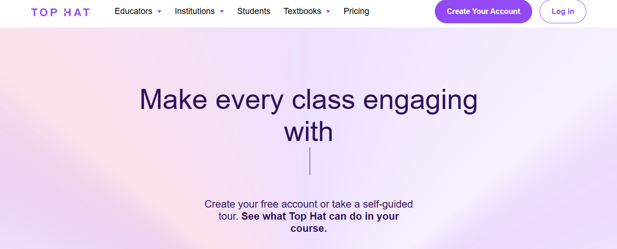The width and height of the screenshot is (617, 249).
Task: Click the Log in button
Action: pyautogui.click(x=563, y=12)
